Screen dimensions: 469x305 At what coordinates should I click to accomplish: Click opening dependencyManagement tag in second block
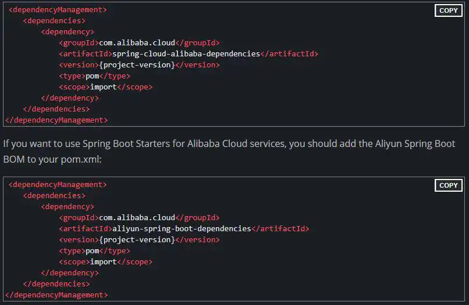[58, 185]
